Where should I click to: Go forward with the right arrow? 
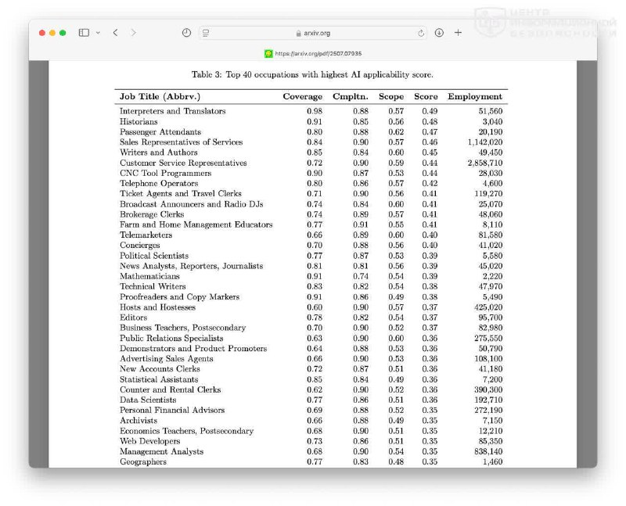(133, 33)
